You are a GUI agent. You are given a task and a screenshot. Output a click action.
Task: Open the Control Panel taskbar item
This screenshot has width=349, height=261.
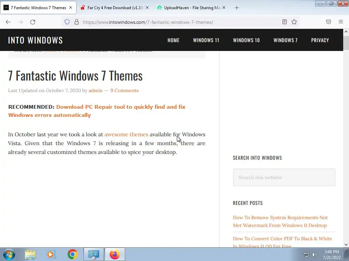(x=94, y=254)
